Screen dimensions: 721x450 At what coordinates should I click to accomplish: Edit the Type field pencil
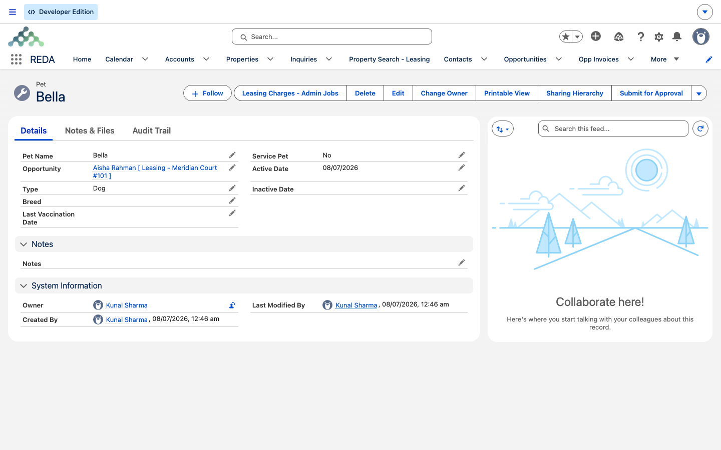tap(232, 188)
